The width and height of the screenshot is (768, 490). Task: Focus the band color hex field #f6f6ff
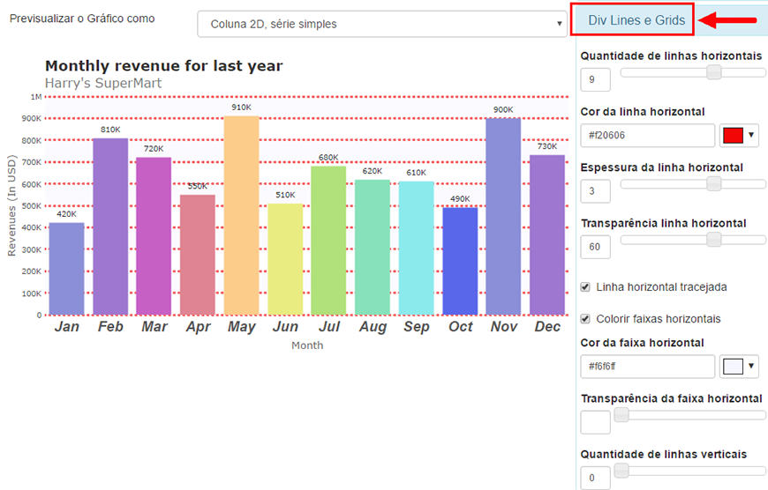click(x=648, y=367)
